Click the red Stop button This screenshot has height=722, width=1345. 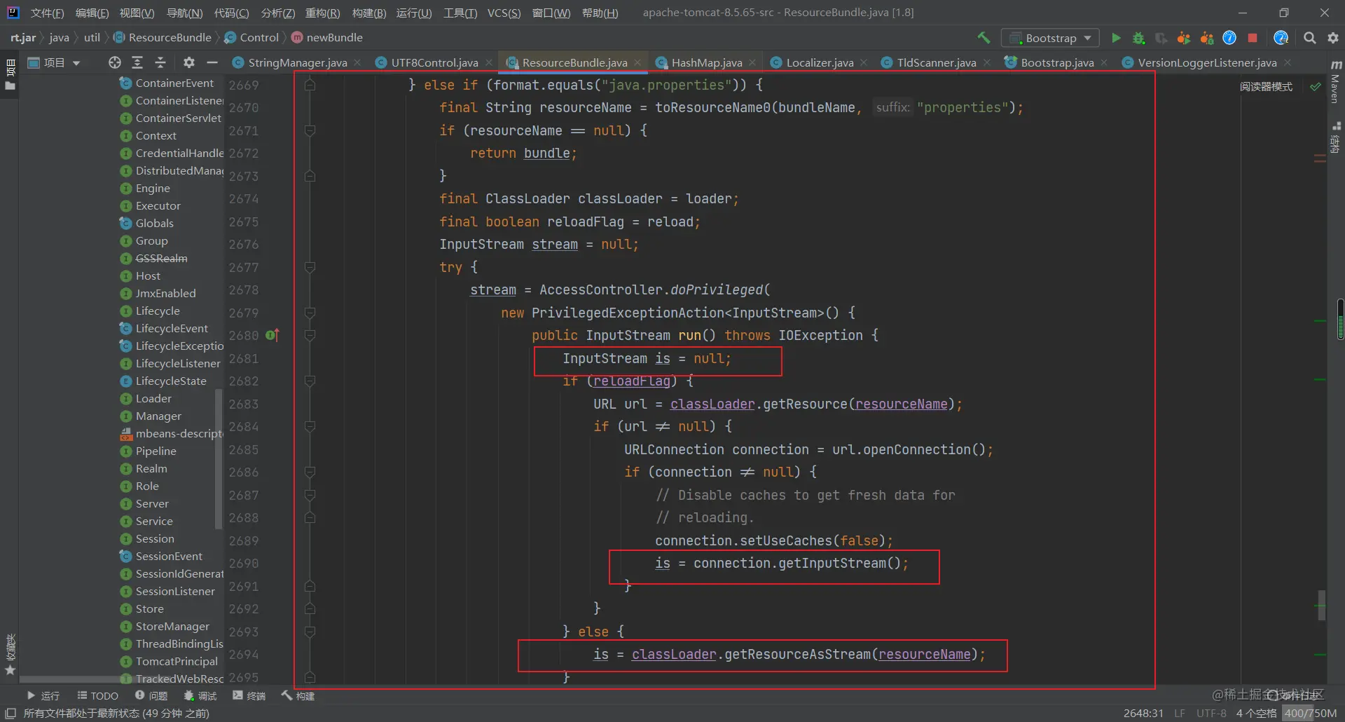pyautogui.click(x=1253, y=38)
